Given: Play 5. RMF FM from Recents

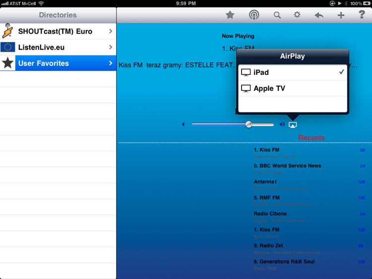Looking at the screenshot, I should pyautogui.click(x=310, y=201).
